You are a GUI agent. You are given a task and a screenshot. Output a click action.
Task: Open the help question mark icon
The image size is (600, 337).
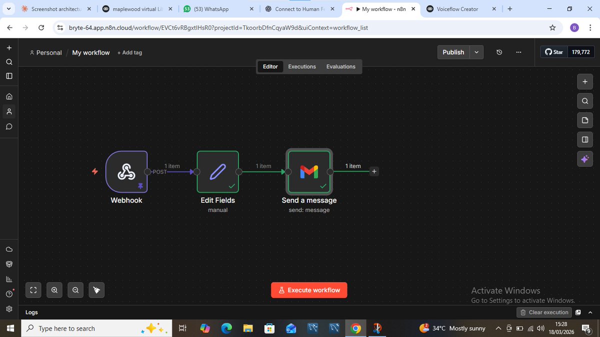coord(9,294)
